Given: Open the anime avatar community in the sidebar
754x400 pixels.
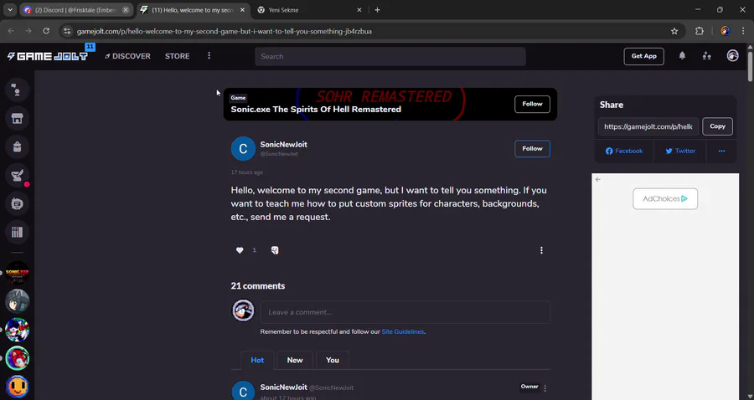Looking at the screenshot, I should [x=17, y=301].
